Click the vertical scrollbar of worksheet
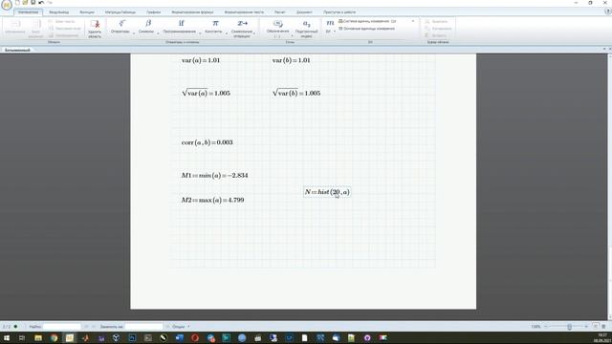The image size is (612, 344). [x=609, y=187]
